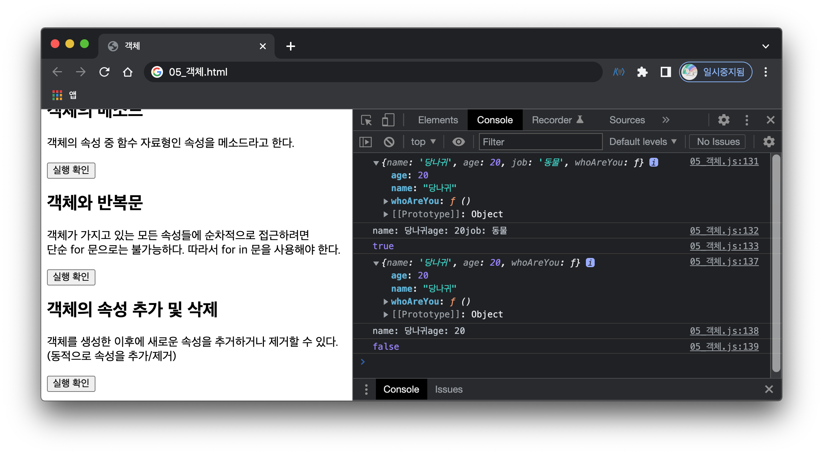Open the top JavaScript context dropdown

pos(423,142)
